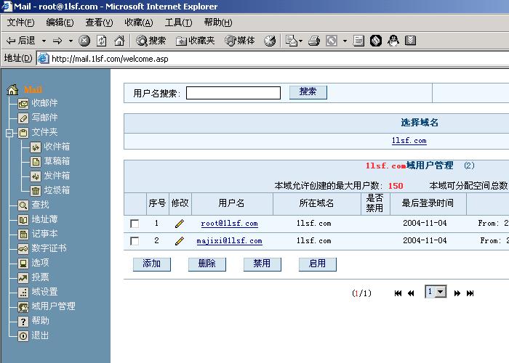509x363 pixels.
Task: Open the 收藏(A) menu
Action: point(139,23)
